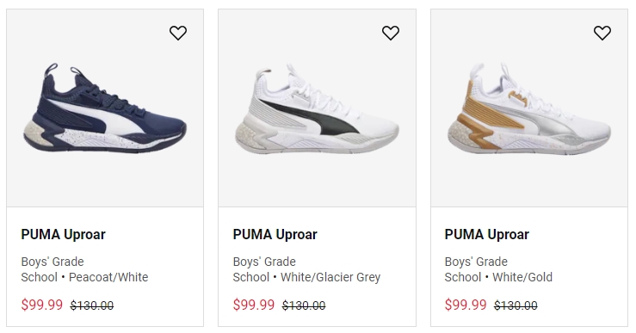Open the navy Peacoat/White shoe image
The image size is (636, 333).
[105, 108]
